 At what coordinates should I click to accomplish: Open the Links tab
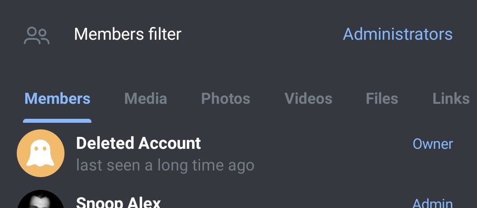pos(451,98)
